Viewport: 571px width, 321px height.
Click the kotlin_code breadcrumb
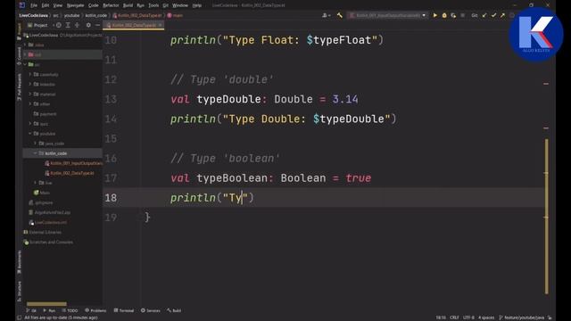96,15
